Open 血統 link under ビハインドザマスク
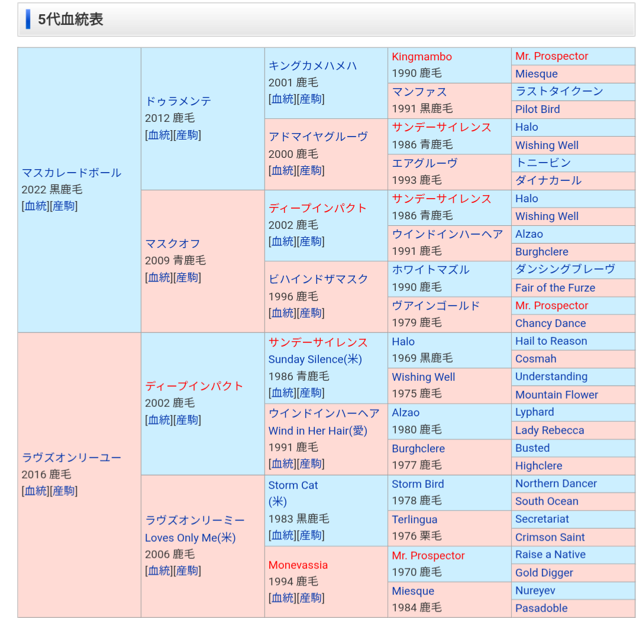This screenshot has height=618, width=639. (x=283, y=313)
